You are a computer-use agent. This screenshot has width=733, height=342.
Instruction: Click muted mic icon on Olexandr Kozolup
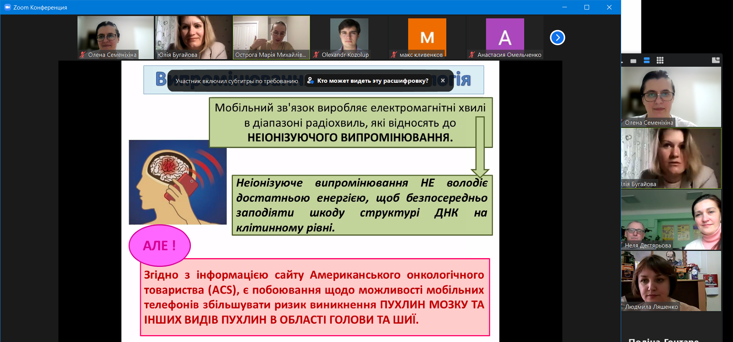[316, 55]
